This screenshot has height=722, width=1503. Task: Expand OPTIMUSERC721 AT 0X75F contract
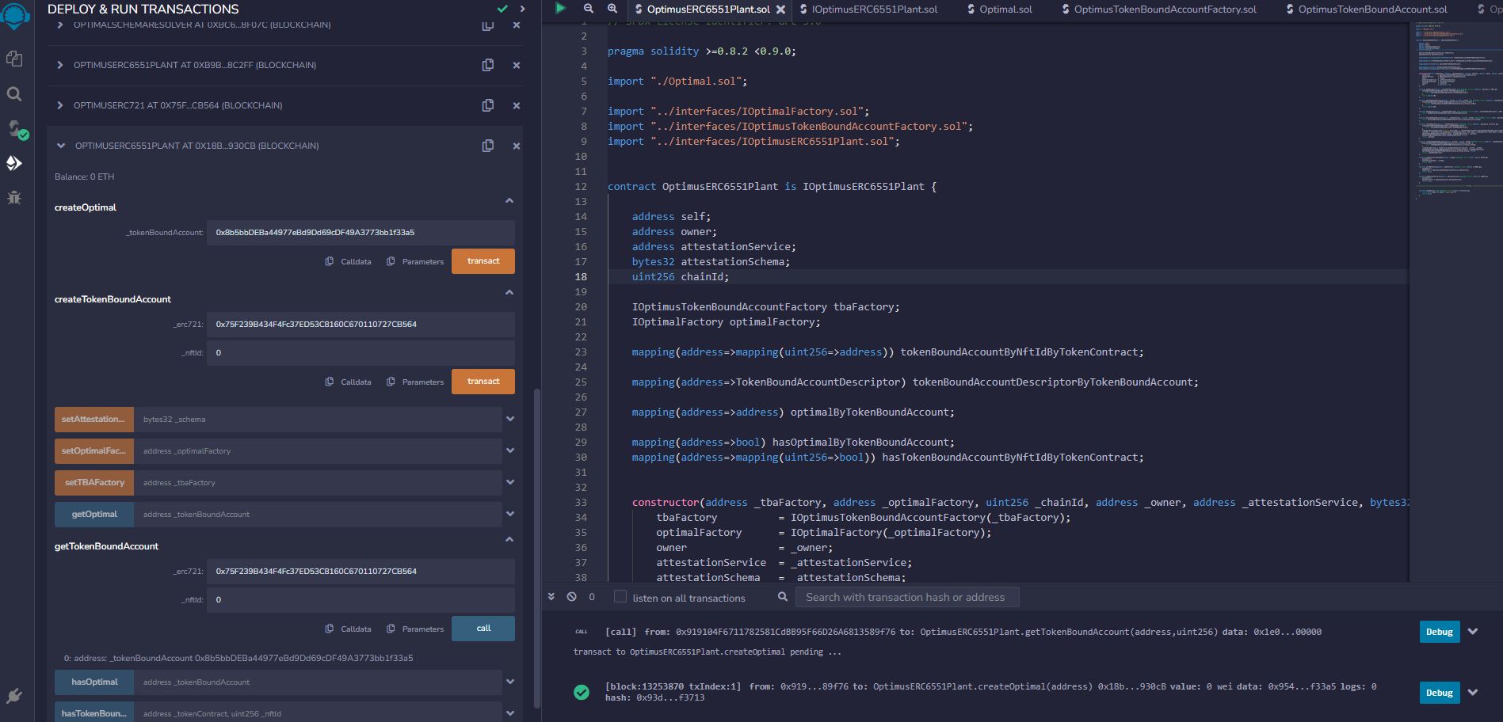[59, 105]
